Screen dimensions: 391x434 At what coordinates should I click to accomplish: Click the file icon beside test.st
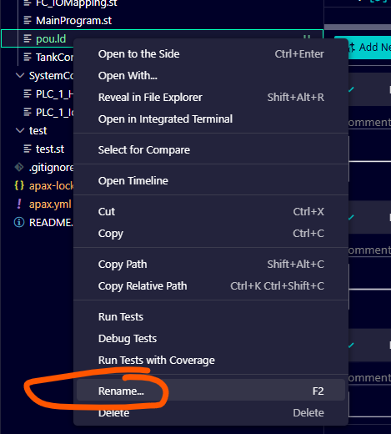pyautogui.click(x=28, y=149)
